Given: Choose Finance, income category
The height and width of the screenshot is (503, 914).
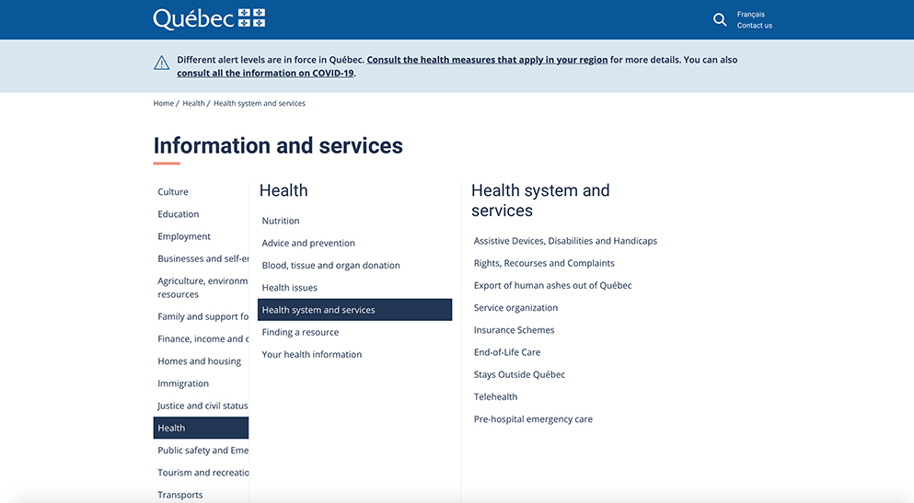Looking at the screenshot, I should coord(202,338).
